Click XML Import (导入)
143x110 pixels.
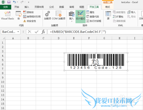point(131,12)
